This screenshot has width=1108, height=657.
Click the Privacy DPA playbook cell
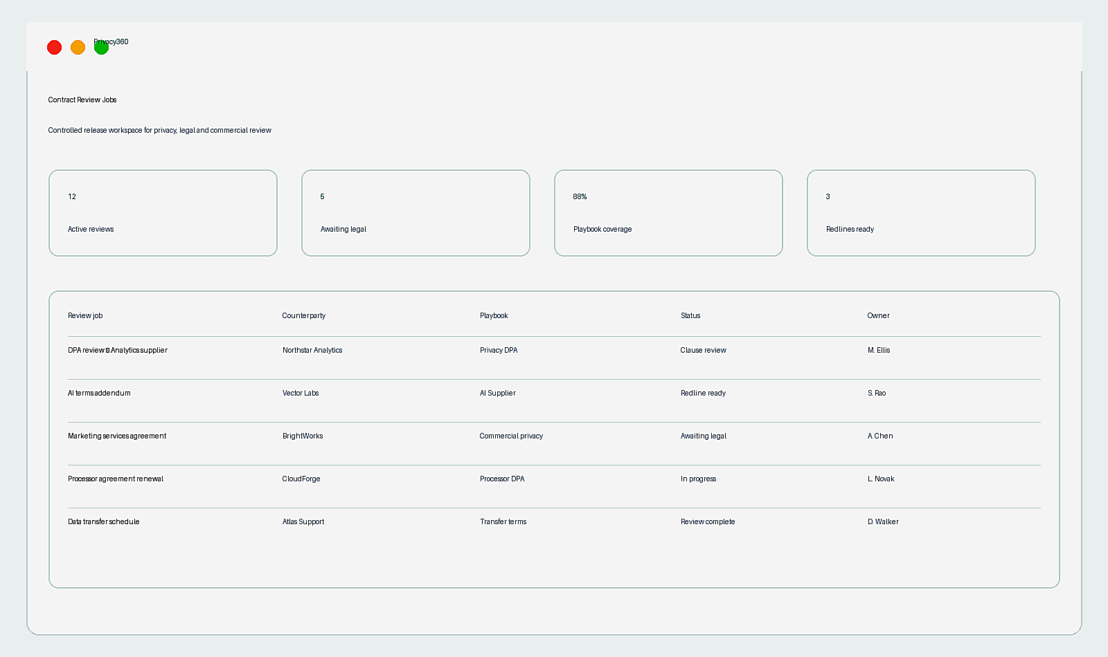click(x=499, y=350)
